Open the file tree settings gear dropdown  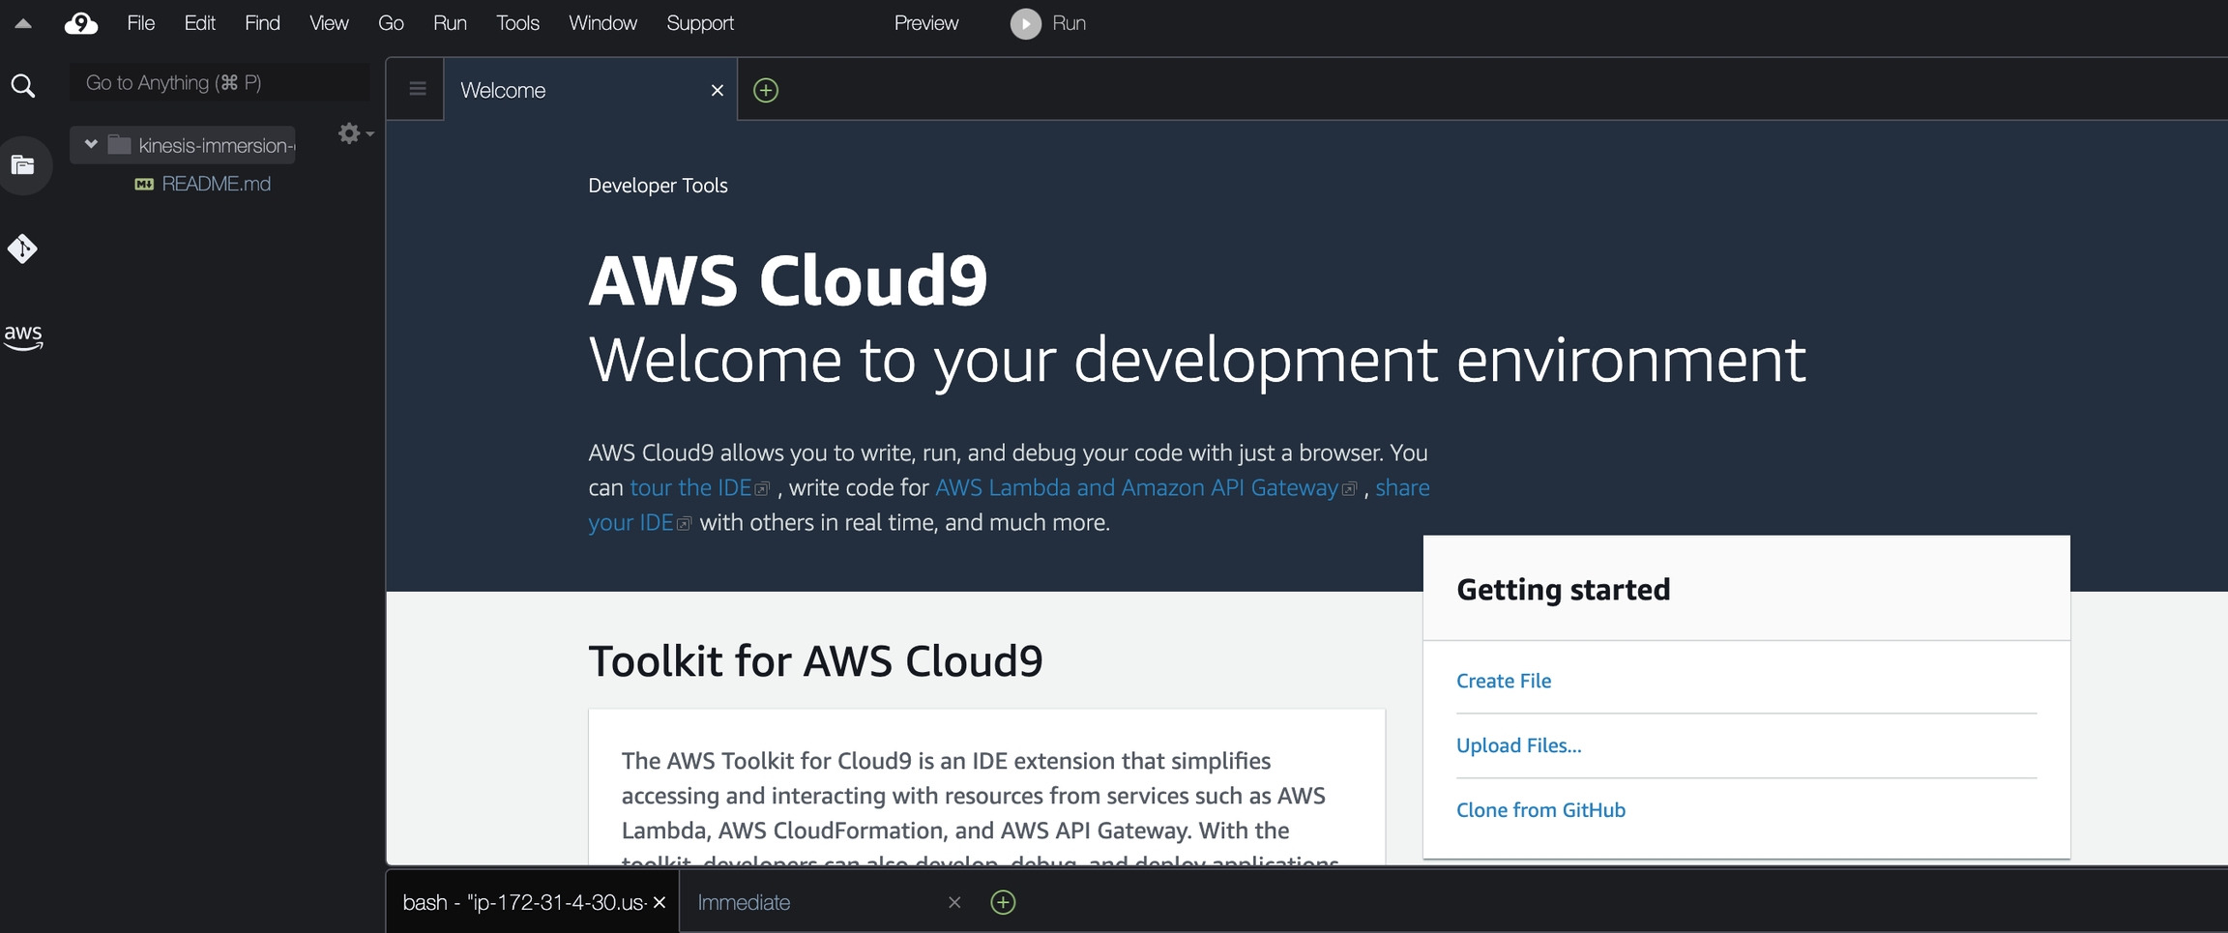[354, 133]
